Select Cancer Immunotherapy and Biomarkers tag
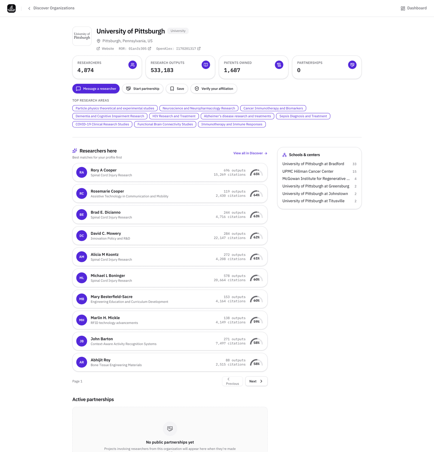This screenshot has width=434, height=452. pos(273,108)
